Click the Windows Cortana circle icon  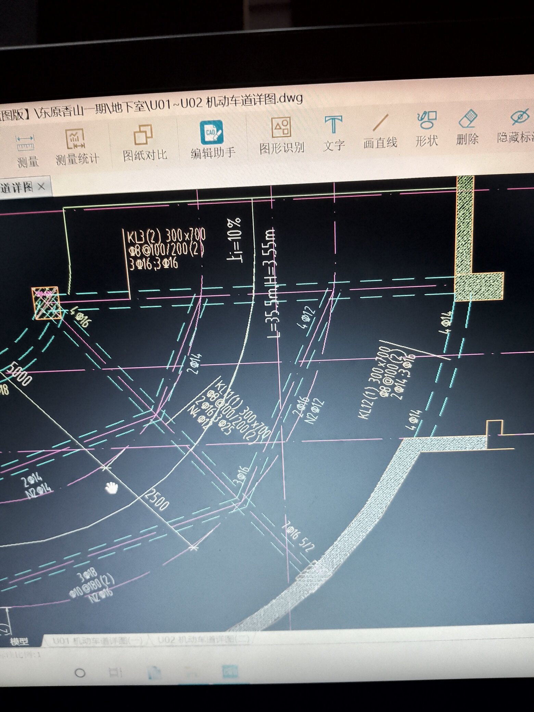point(80,673)
